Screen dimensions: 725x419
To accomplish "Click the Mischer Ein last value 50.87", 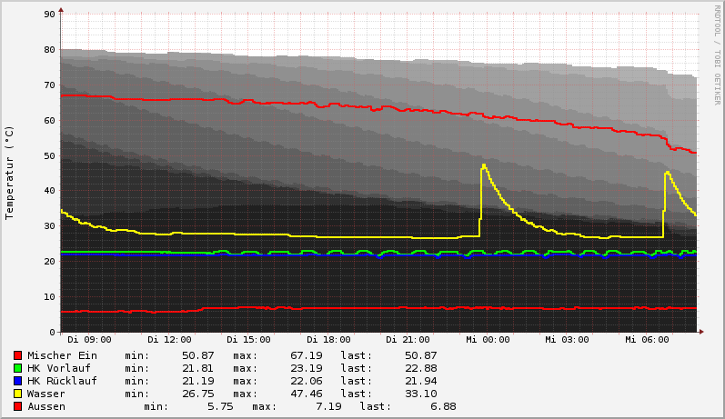I will [x=418, y=355].
